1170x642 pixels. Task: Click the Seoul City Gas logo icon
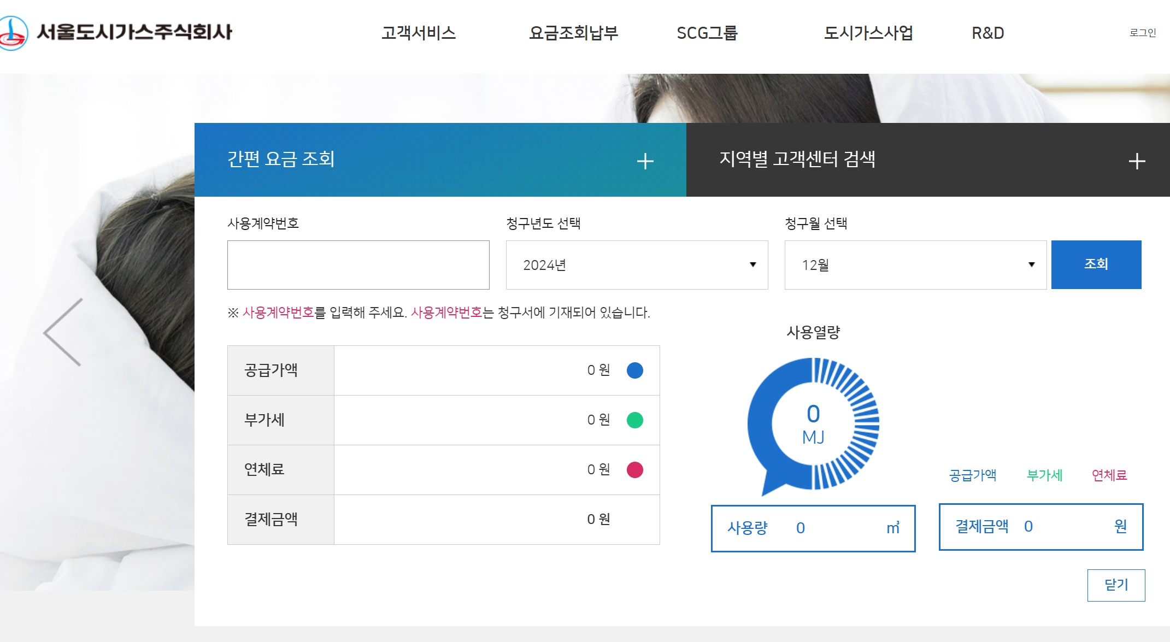tap(14, 33)
